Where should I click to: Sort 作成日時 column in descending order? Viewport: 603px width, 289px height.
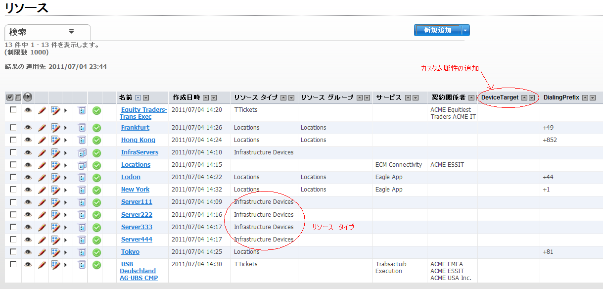(x=214, y=98)
